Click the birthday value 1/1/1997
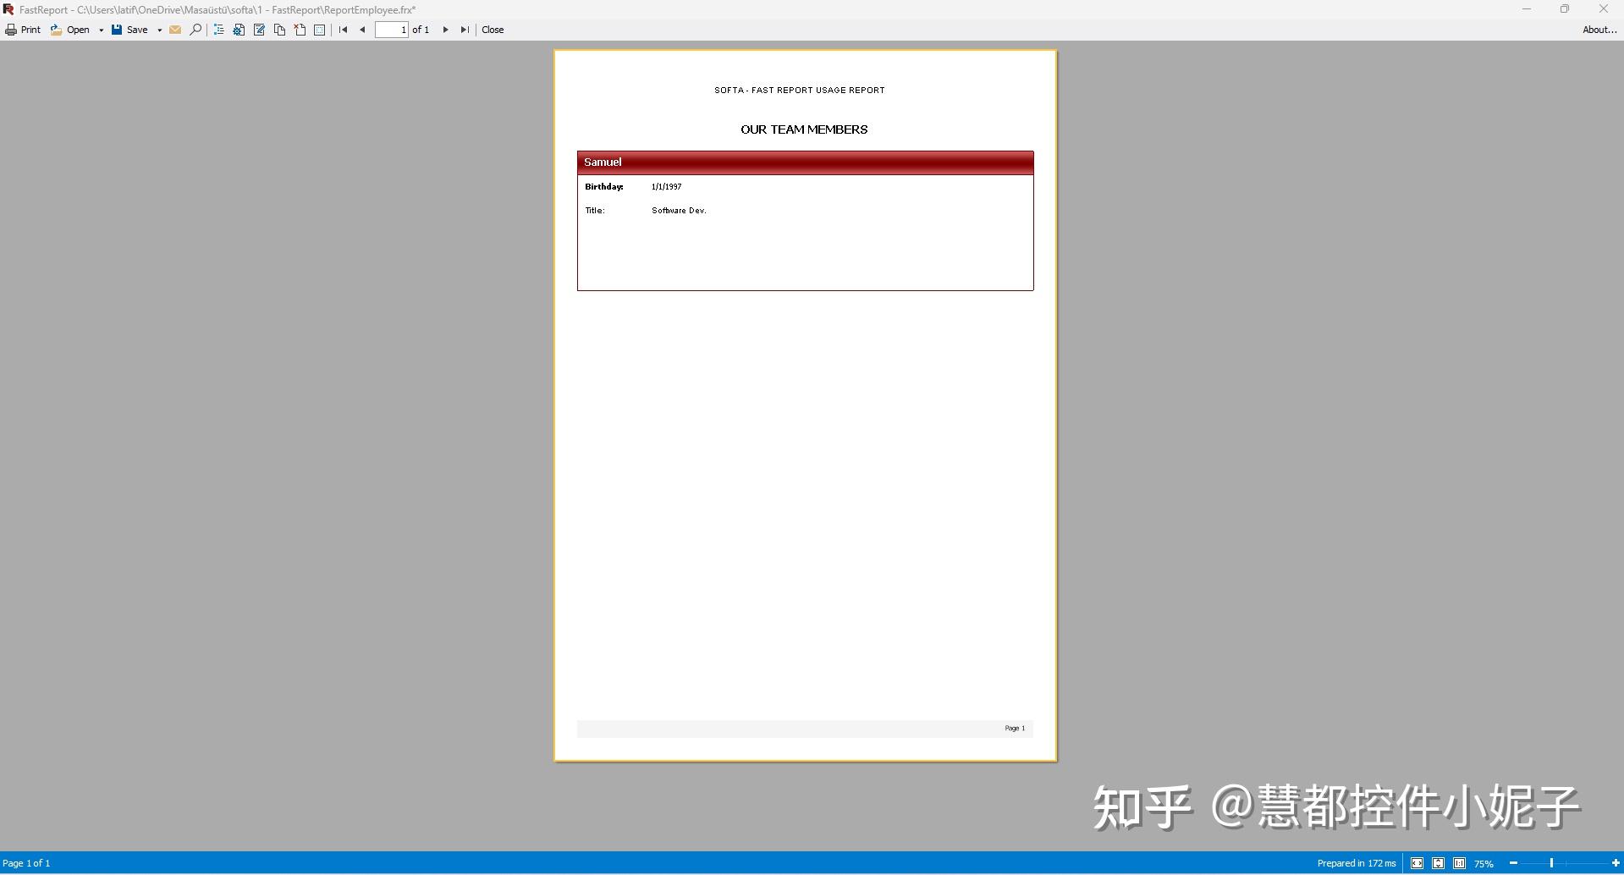 (x=666, y=186)
